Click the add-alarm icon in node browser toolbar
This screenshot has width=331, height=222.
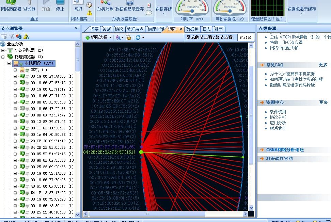(26, 36)
